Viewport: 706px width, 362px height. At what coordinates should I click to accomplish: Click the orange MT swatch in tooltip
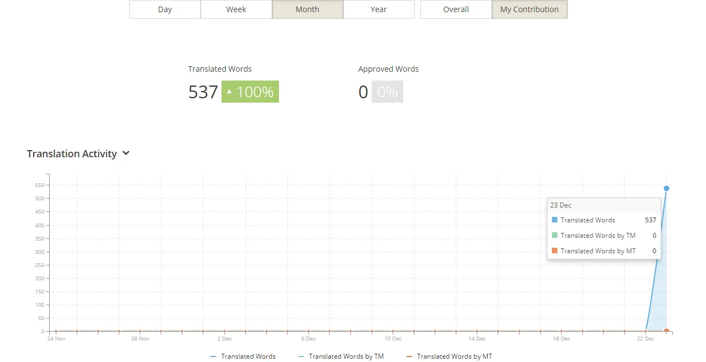555,251
